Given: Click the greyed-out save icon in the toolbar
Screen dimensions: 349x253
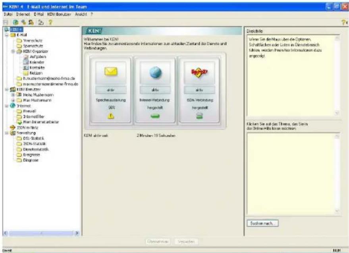Looking at the screenshot, I should click(5, 22).
